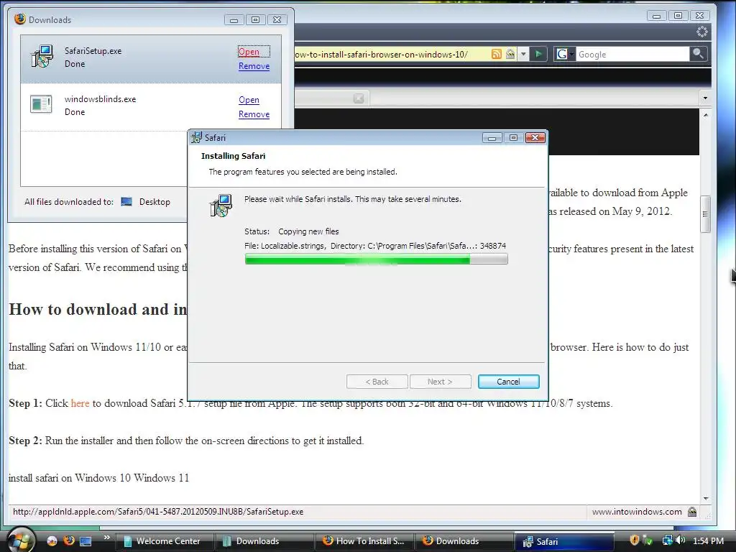Click the 'Copying new files' status text
Viewport: 736px width, 552px height.
[308, 231]
